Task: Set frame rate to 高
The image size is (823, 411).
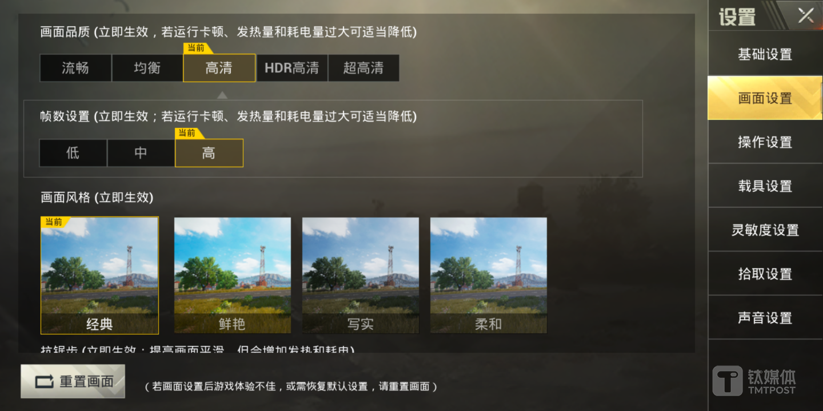Action: (x=209, y=153)
